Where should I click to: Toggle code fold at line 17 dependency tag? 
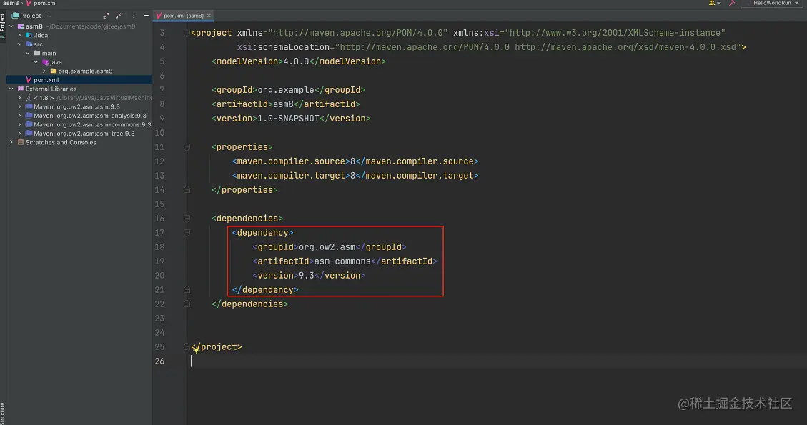coord(187,233)
